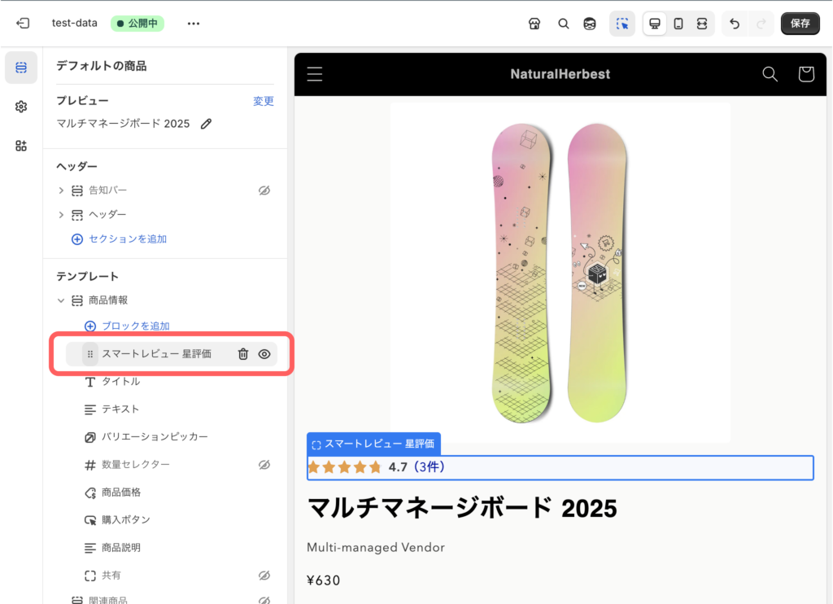Screen dimensions: 833x604
Task: Open the hamburger menu in store preview
Action: click(315, 74)
